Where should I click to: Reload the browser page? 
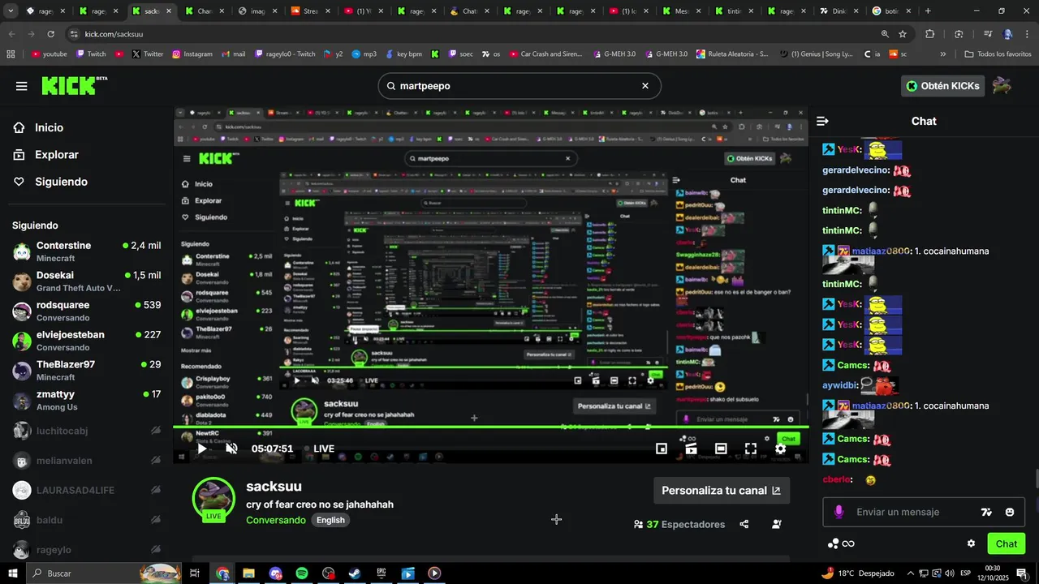[x=50, y=34]
